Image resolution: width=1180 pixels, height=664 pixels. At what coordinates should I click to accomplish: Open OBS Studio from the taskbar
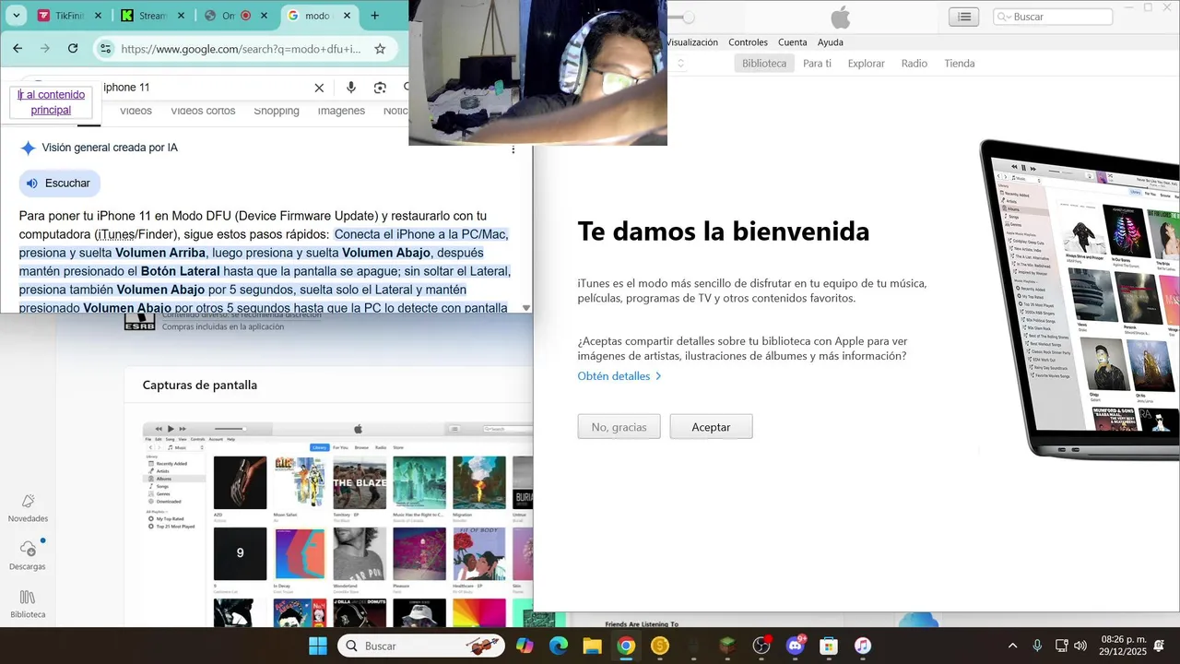click(761, 646)
